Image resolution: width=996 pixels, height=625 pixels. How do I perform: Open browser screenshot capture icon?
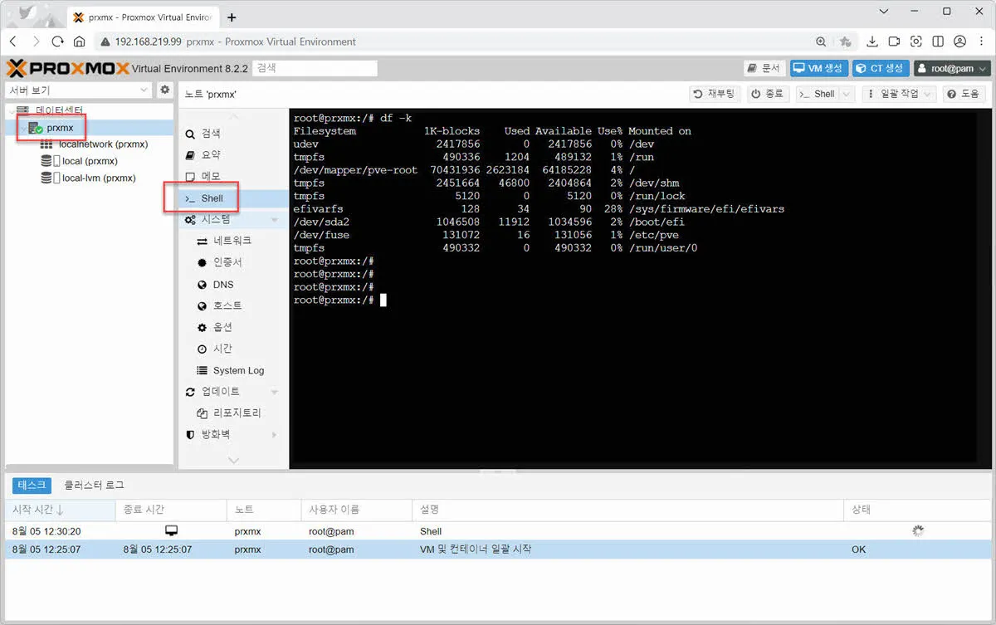point(916,42)
